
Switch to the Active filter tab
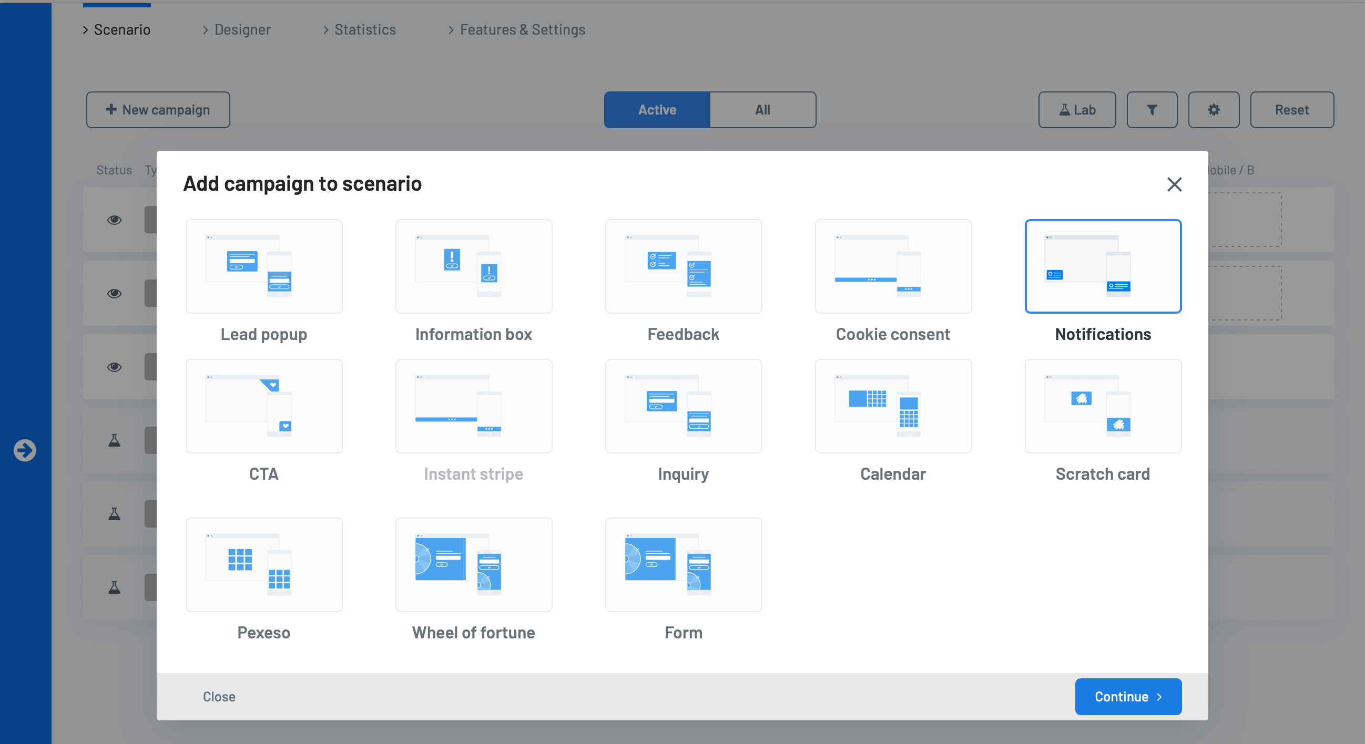click(x=657, y=110)
